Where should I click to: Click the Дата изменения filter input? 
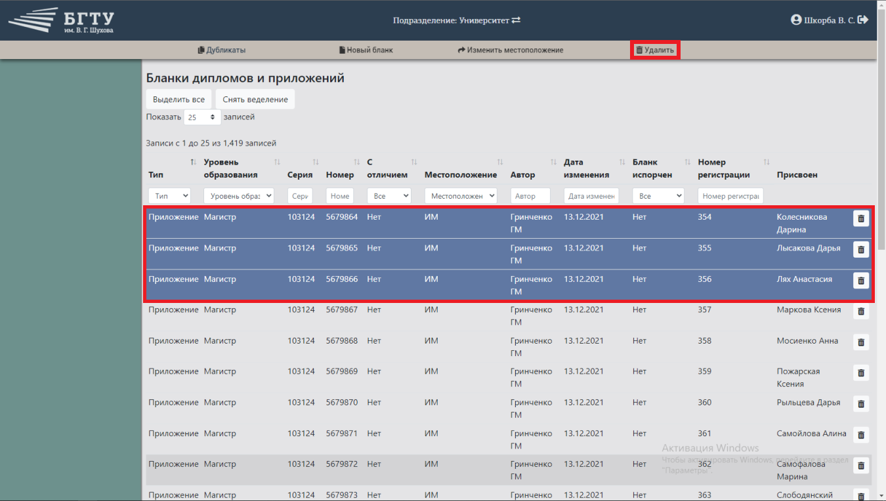(x=591, y=196)
